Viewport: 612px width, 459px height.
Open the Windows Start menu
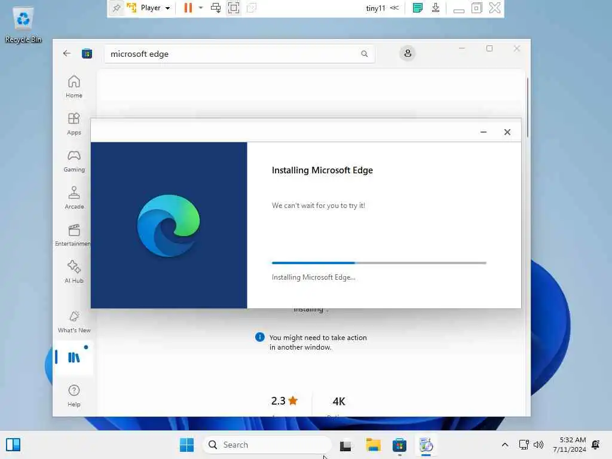[x=186, y=445]
